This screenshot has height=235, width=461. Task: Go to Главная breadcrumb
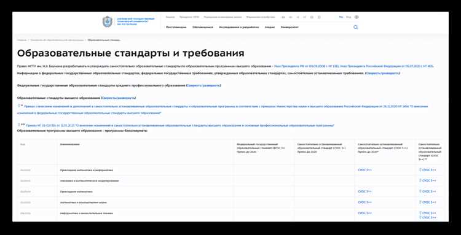pos(22,40)
